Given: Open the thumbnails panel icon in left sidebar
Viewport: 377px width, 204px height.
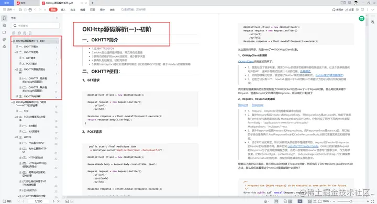Looking at the screenshot, I should click(4, 26).
